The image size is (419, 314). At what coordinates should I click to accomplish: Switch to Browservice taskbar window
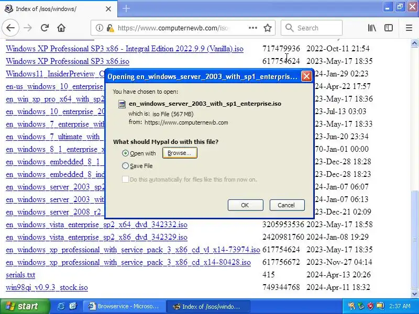pos(124,306)
